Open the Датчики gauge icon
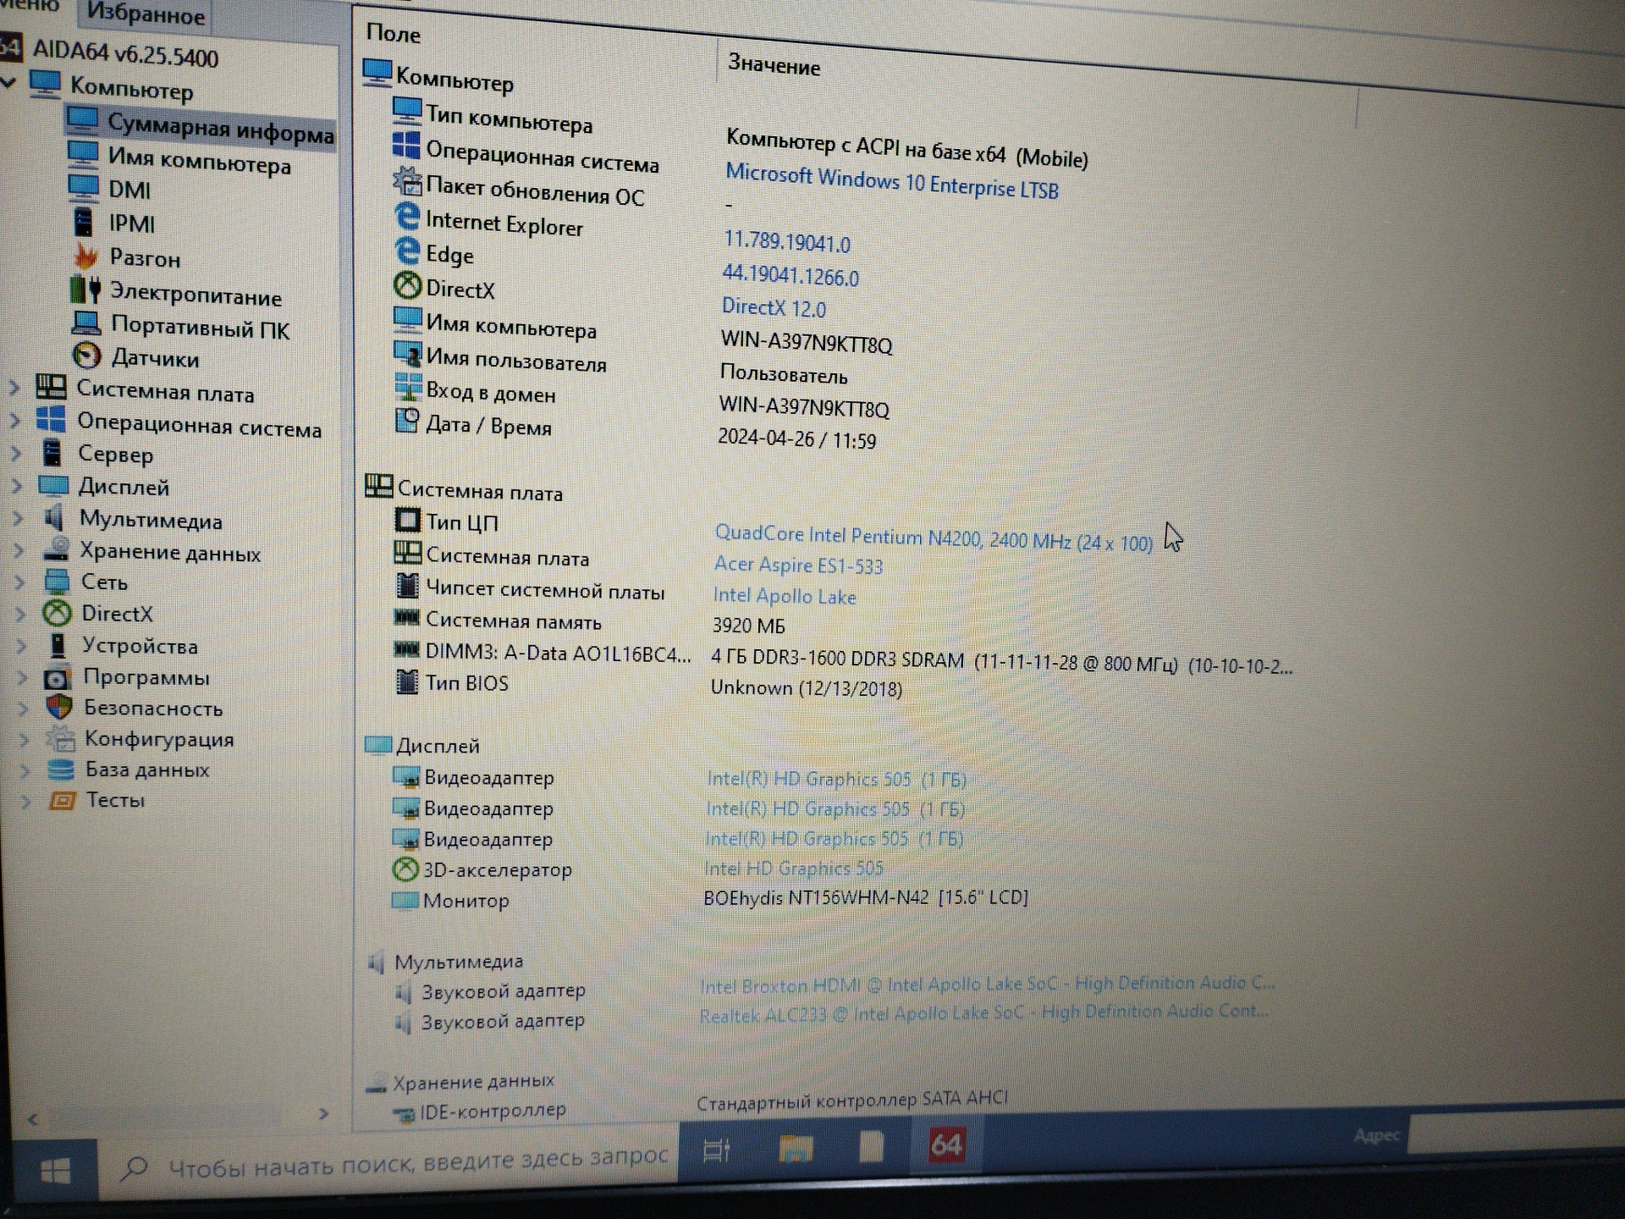Screen dimensions: 1625x1219 click(x=86, y=356)
